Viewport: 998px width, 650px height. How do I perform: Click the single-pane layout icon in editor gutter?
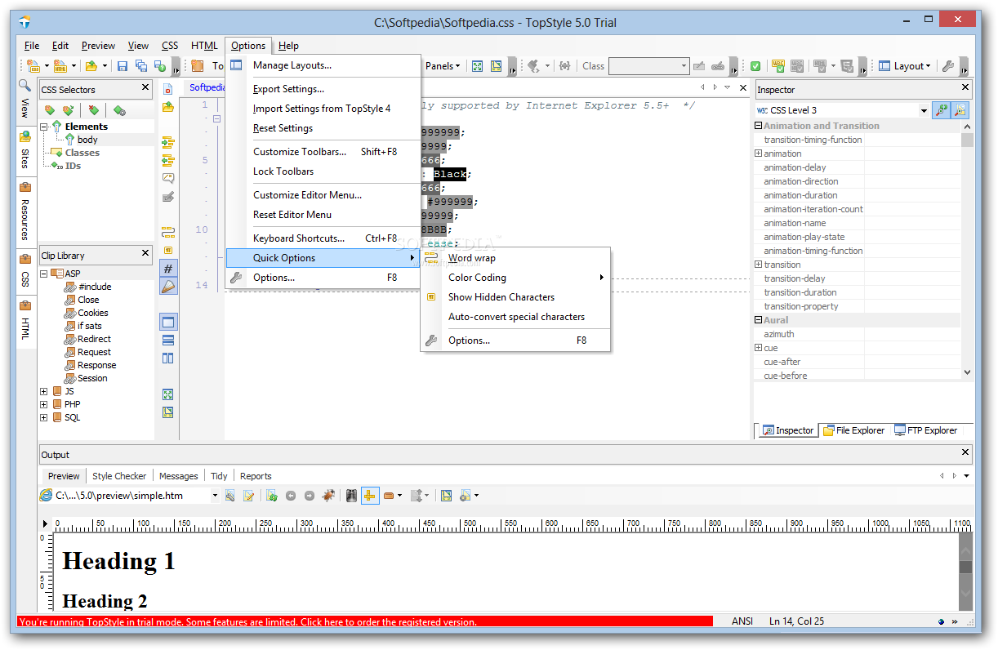pyautogui.click(x=168, y=322)
